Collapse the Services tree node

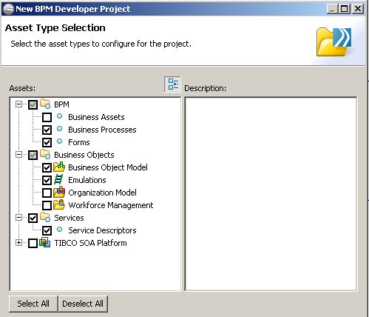pos(18,218)
